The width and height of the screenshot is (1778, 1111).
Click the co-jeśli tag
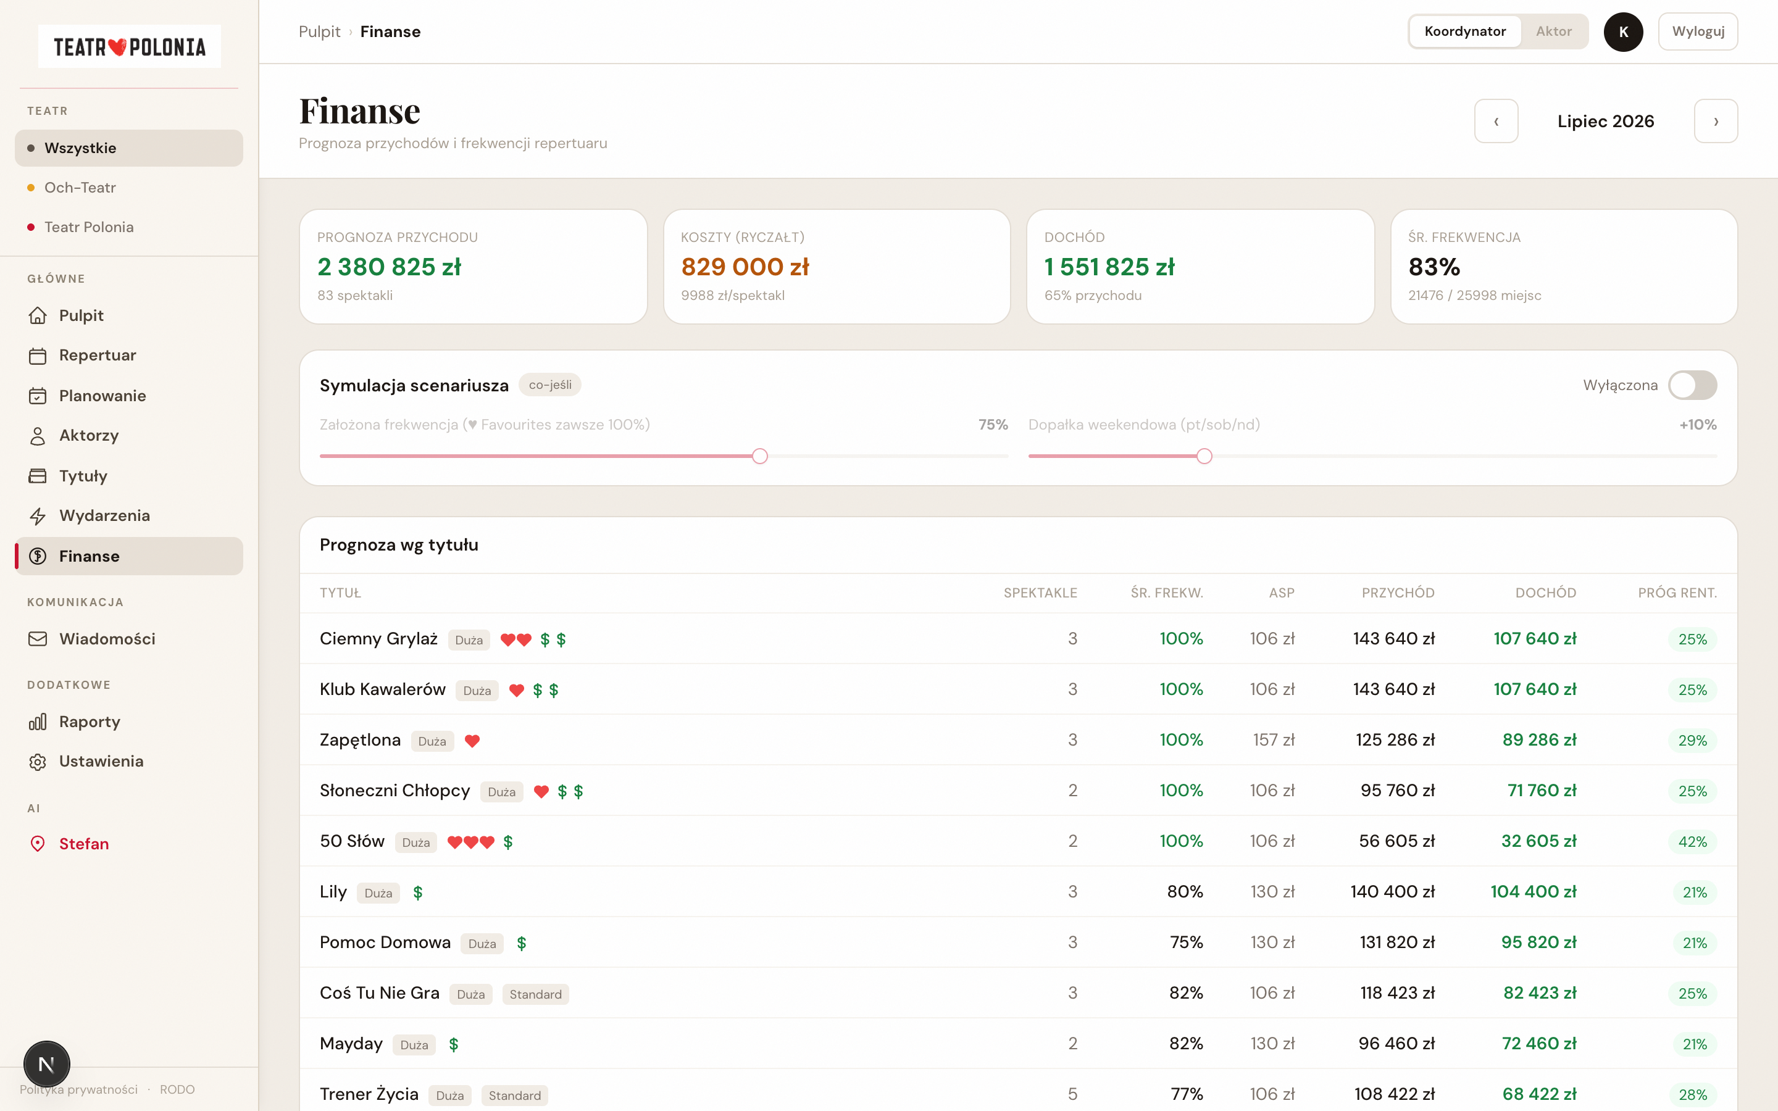pos(549,385)
